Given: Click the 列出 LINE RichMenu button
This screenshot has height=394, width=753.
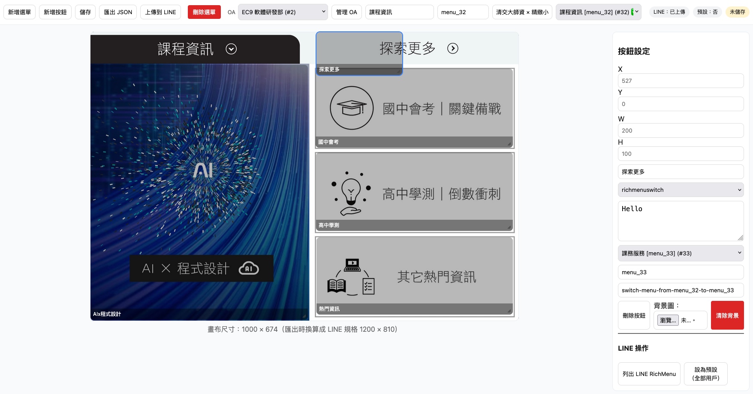Looking at the screenshot, I should tap(649, 373).
